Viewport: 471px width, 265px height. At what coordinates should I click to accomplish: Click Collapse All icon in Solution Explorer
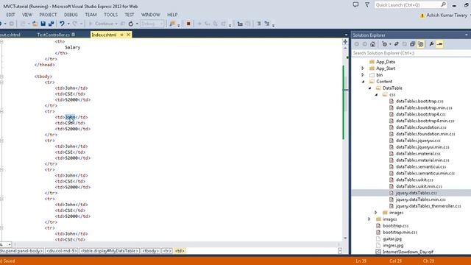coord(412,44)
